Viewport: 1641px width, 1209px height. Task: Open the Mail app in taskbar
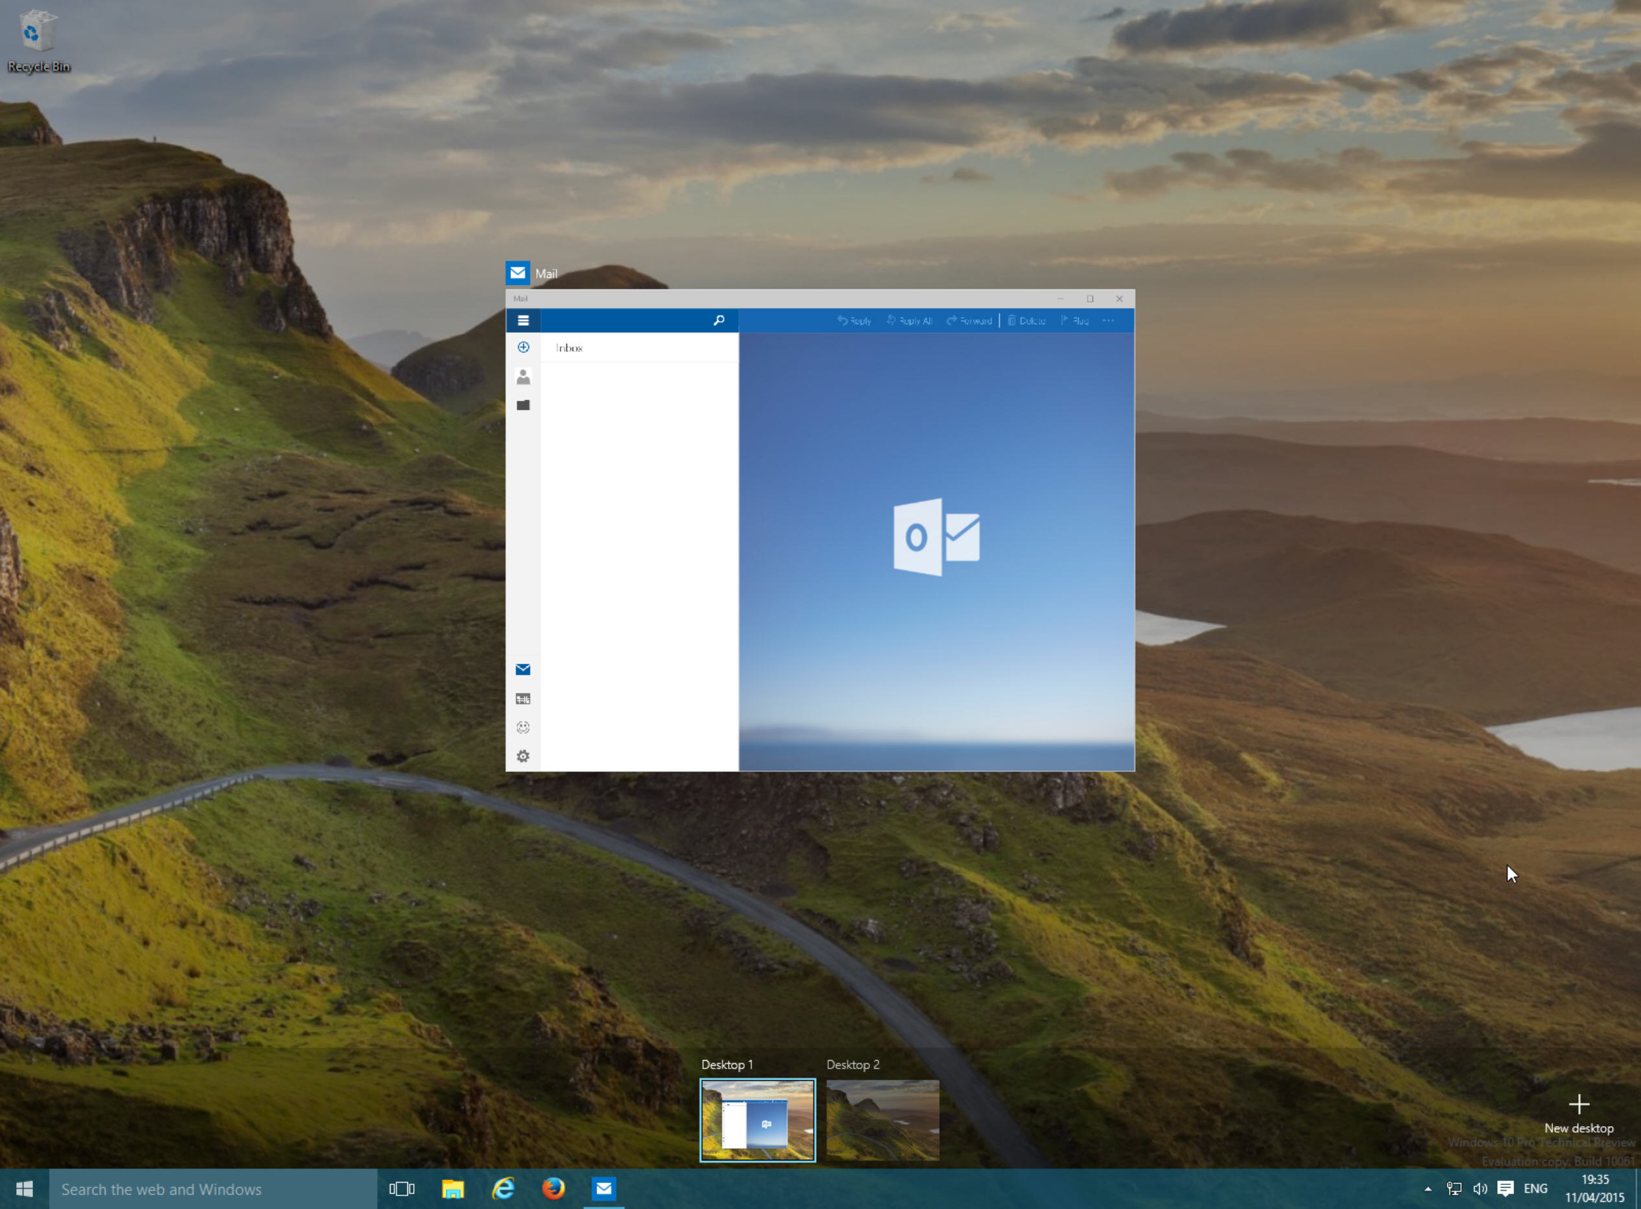603,1188
